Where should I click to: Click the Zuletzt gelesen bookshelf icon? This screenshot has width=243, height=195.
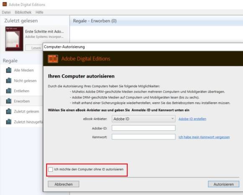click(x=9, y=112)
